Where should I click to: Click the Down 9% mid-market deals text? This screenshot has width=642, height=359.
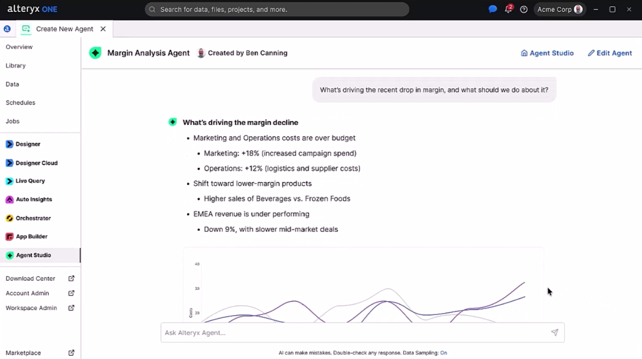coord(271,229)
